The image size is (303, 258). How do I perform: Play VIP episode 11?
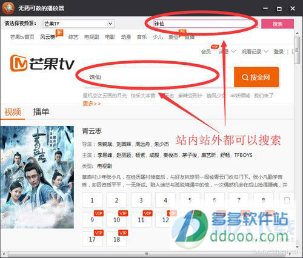pyautogui.click(x=141, y=219)
